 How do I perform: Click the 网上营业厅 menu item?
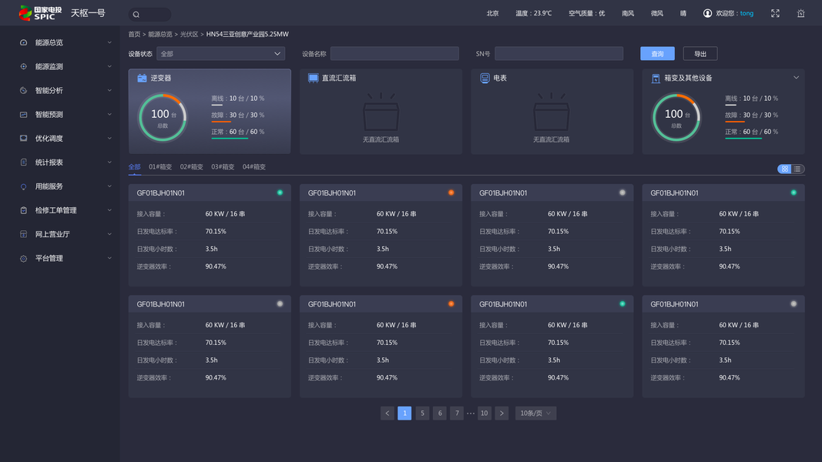pos(60,234)
